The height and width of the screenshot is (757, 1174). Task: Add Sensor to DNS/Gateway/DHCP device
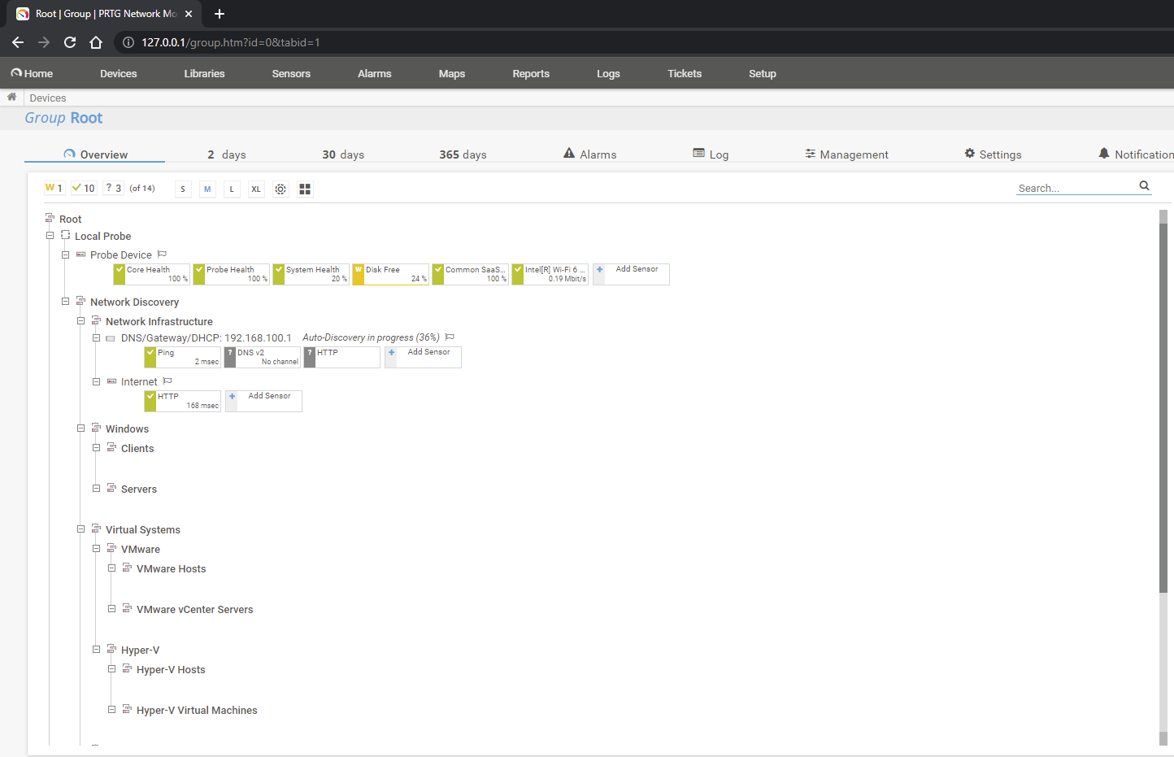tap(423, 357)
